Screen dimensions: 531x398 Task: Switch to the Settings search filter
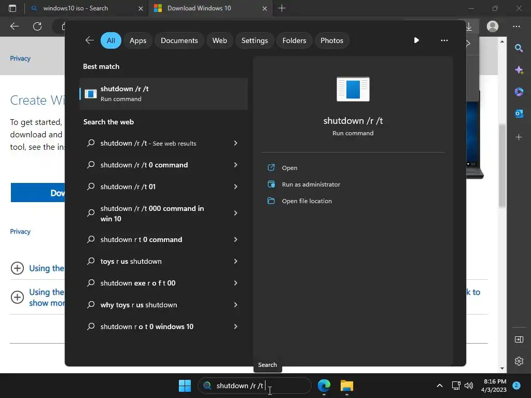(254, 40)
